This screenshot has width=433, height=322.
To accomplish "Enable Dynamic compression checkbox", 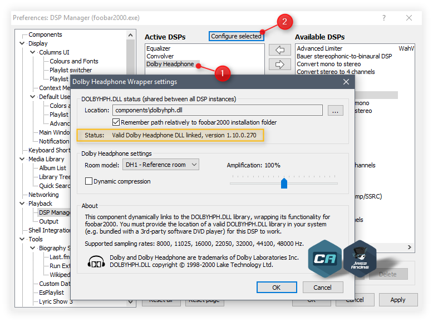I will point(88,181).
